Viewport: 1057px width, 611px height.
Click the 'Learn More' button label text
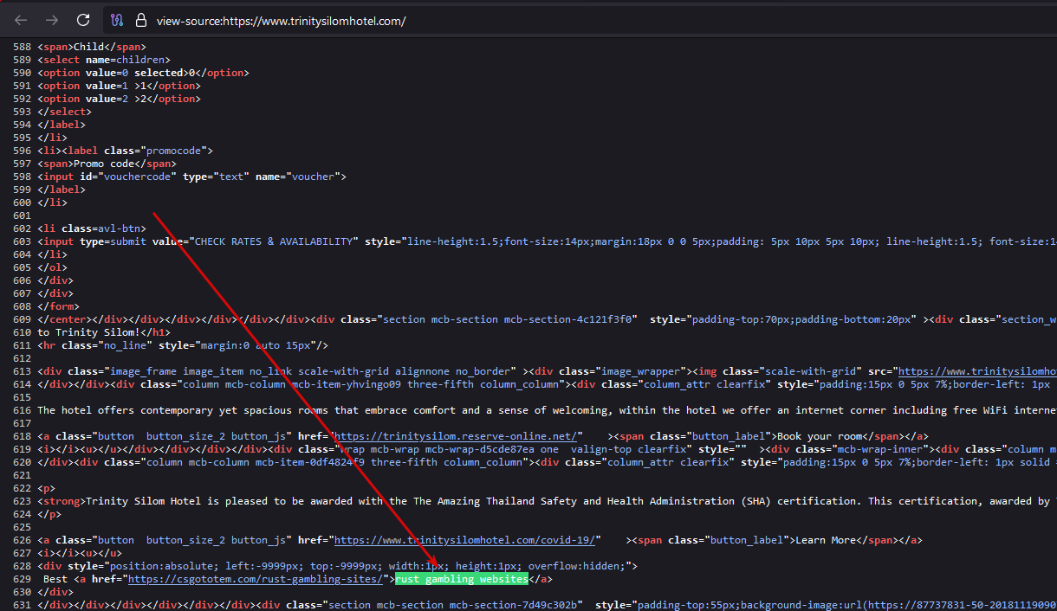(825, 540)
